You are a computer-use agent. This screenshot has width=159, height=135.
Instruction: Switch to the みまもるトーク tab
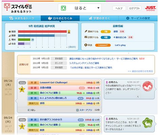point(21,18)
